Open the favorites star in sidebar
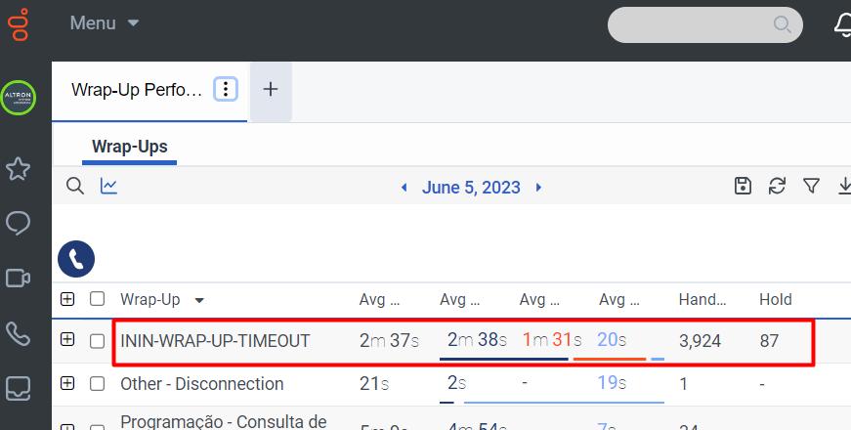The width and height of the screenshot is (851, 430). click(18, 169)
